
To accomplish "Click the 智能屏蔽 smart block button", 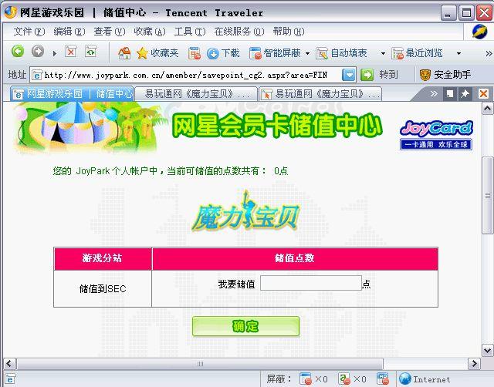I will point(275,53).
